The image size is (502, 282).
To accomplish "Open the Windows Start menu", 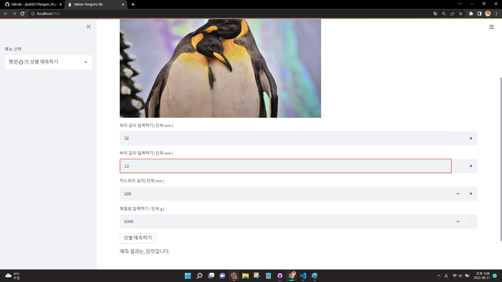I will (188, 276).
